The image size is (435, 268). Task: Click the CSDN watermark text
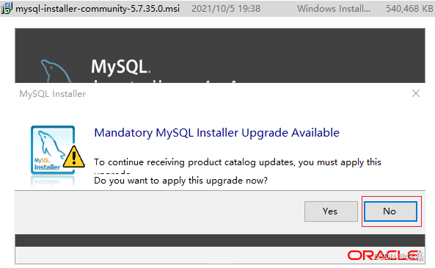[x=398, y=256]
